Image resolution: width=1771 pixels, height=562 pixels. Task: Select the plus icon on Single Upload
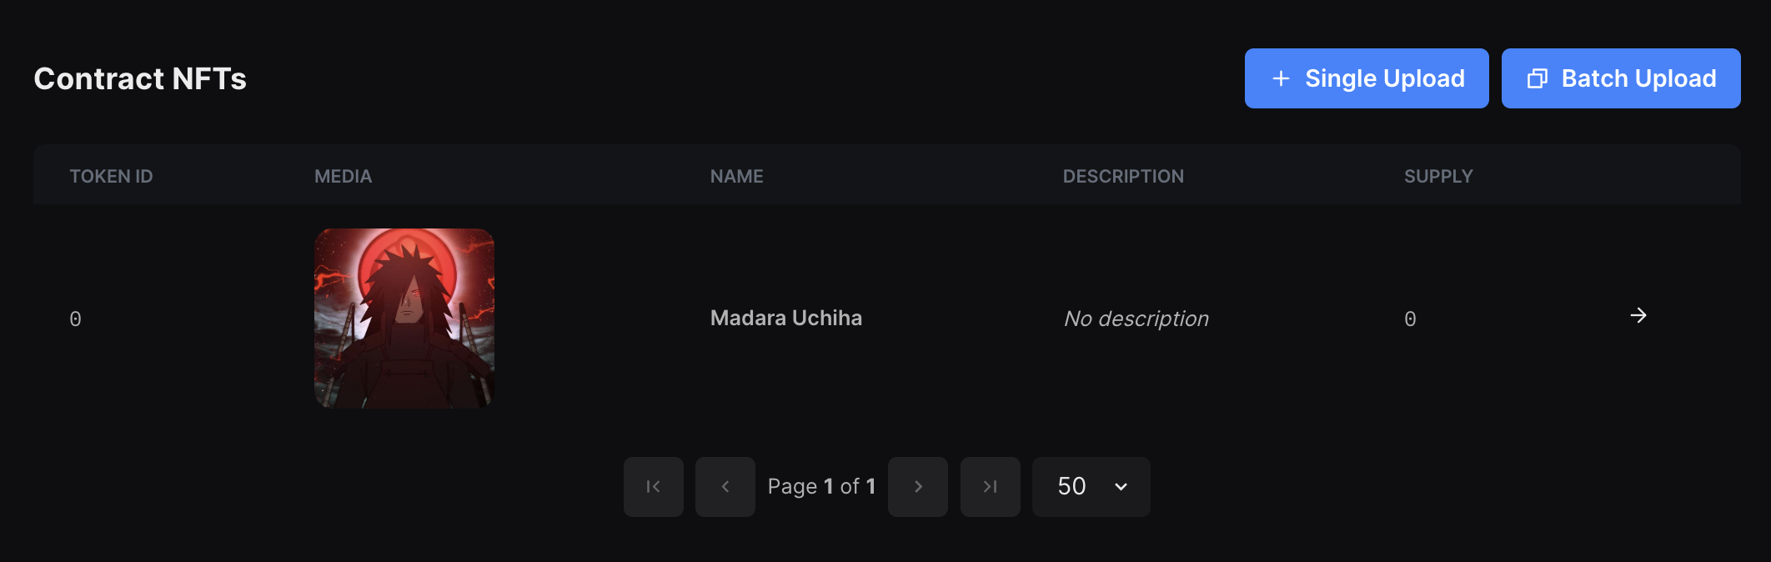[x=1280, y=78]
